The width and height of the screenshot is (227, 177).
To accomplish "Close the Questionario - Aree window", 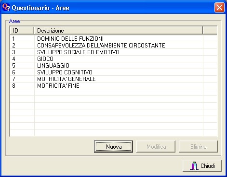I will point(219,8).
